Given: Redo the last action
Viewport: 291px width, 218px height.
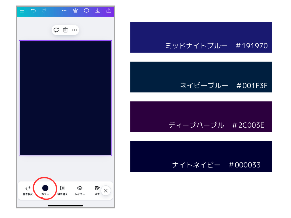Looking at the screenshot, I should pos(44,11).
